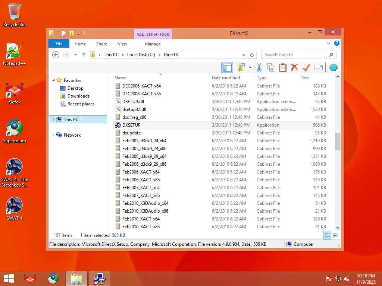Click the Forward navigation arrow
The width and height of the screenshot is (382, 286).
pos(66,55)
